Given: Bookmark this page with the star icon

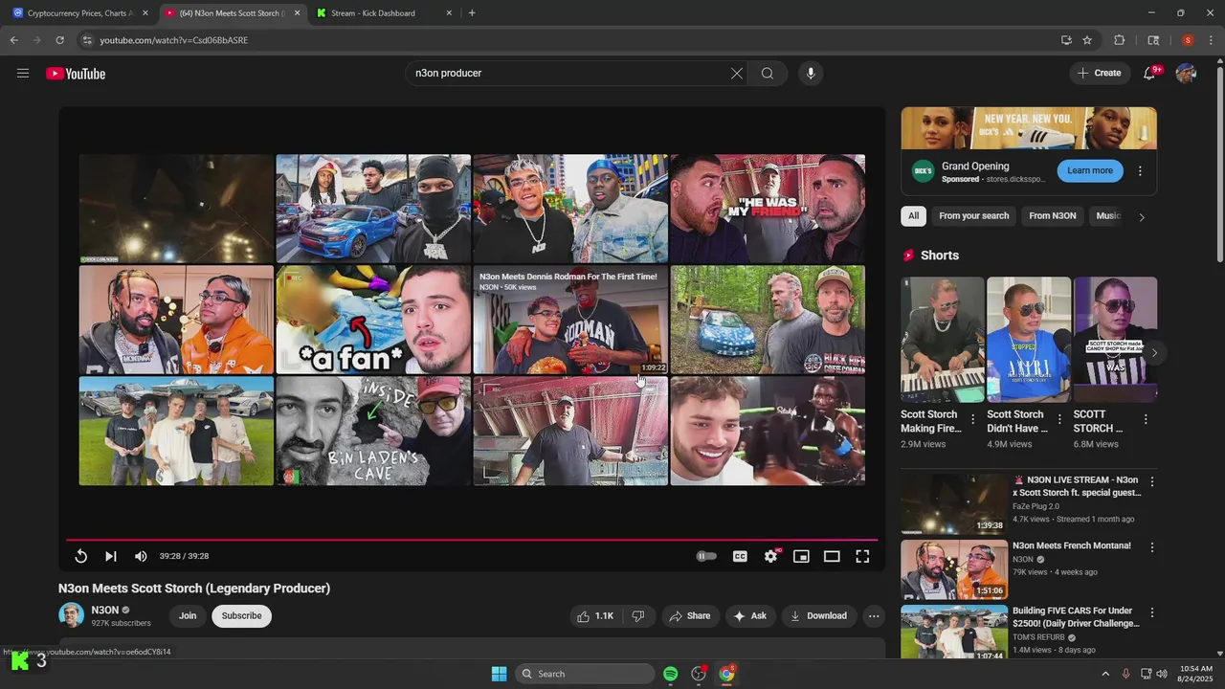Looking at the screenshot, I should [1087, 40].
